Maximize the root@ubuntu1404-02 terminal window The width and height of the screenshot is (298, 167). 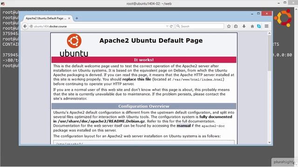[285, 3]
